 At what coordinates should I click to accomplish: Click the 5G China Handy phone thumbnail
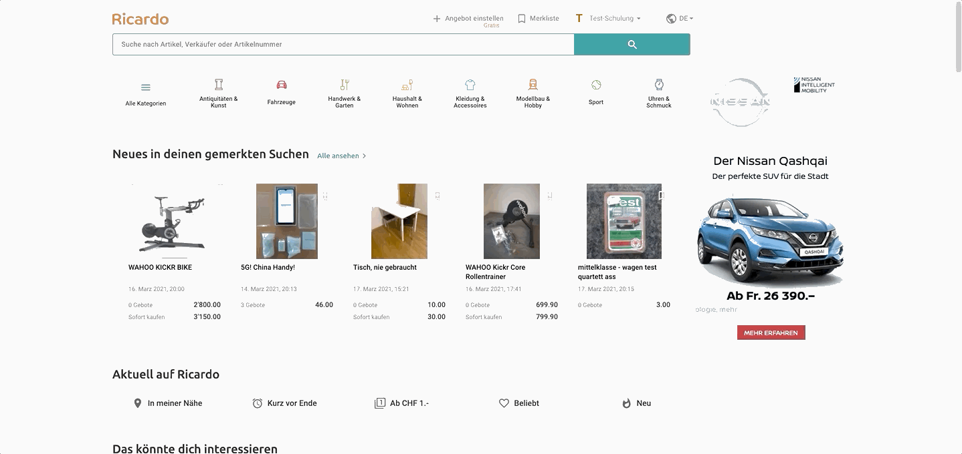(x=287, y=222)
